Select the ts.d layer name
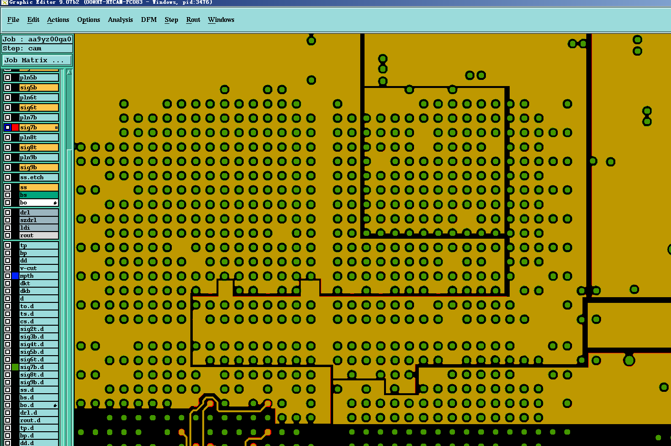The height and width of the screenshot is (446, 671). pos(39,314)
